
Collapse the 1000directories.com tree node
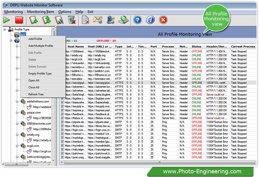coord(17,124)
